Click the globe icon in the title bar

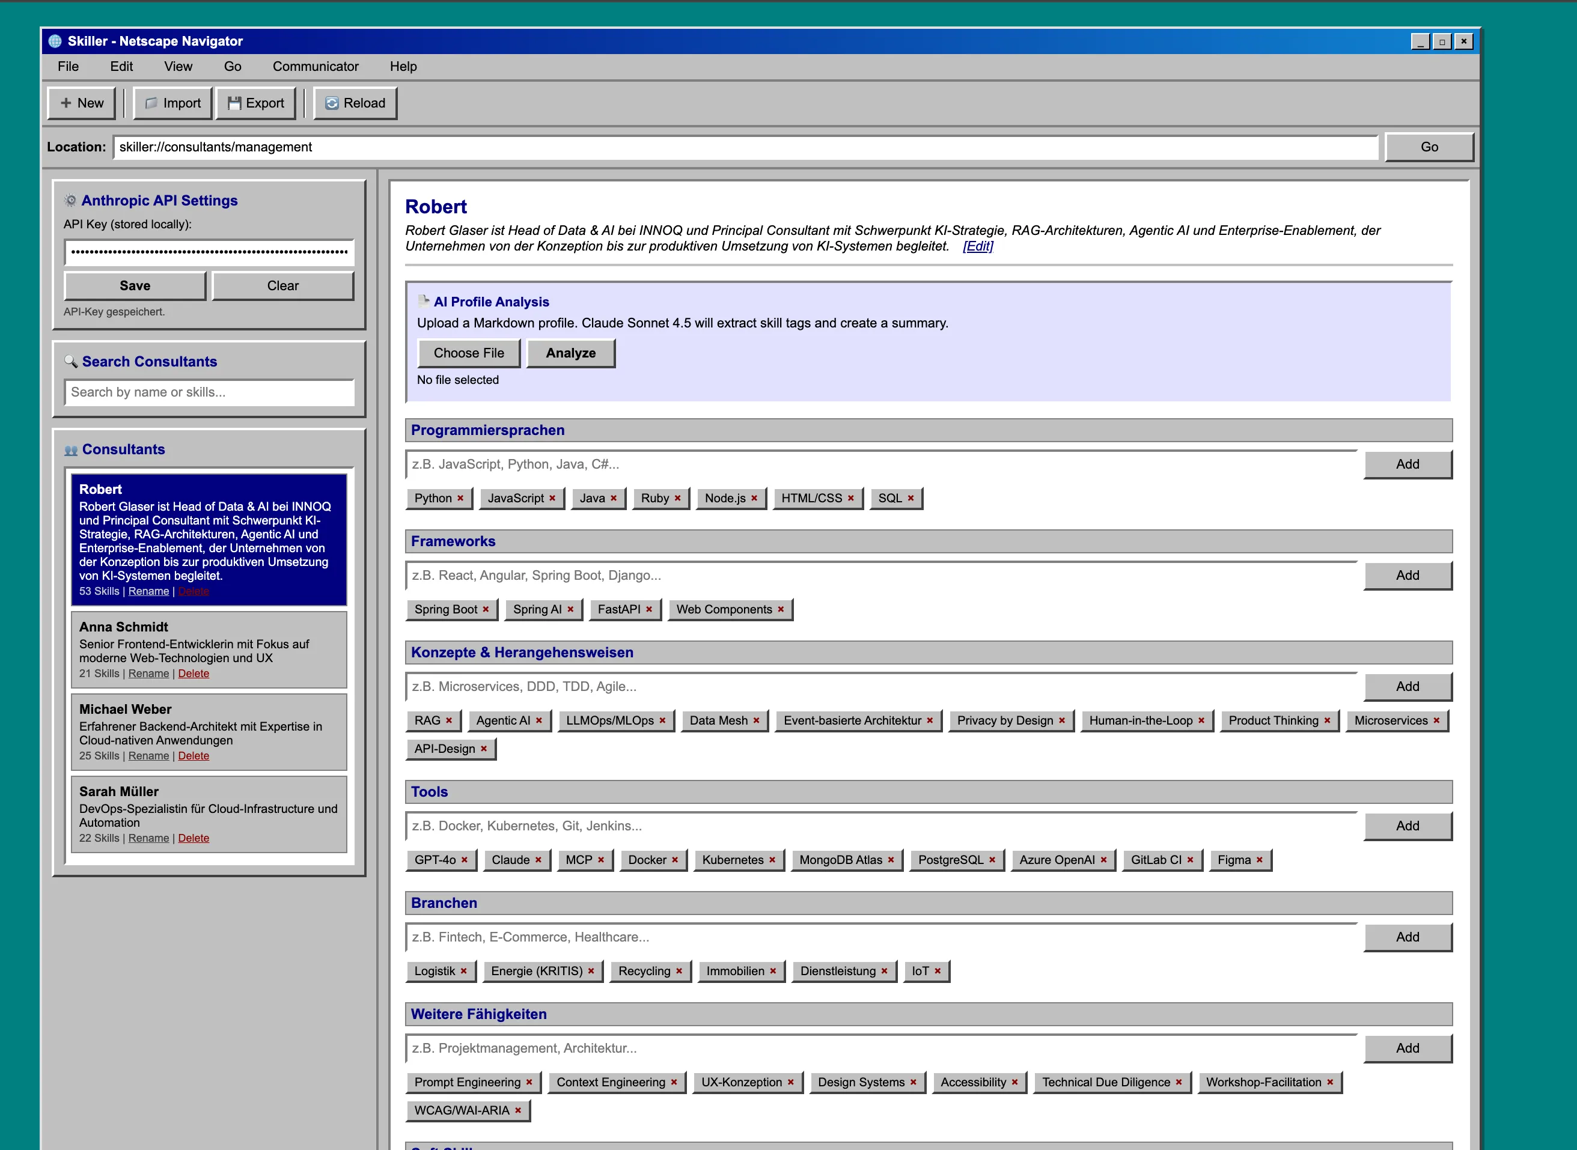tap(54, 41)
